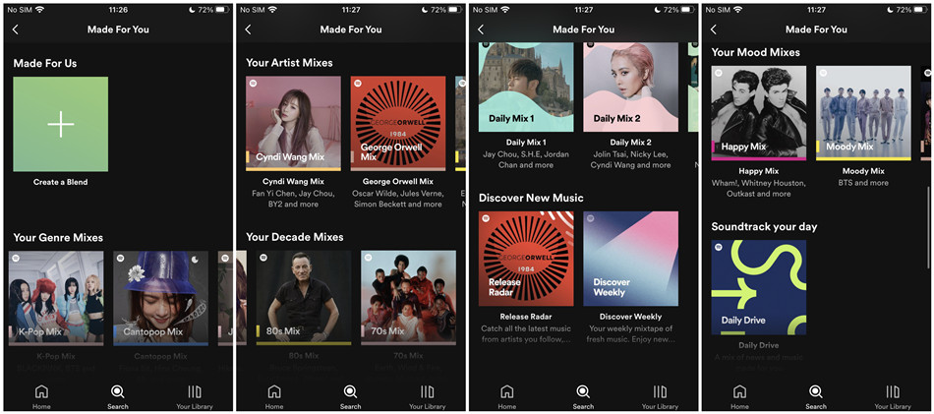Open Your Library on the Discover Weekly screen
934x414 pixels.
[x=660, y=397]
